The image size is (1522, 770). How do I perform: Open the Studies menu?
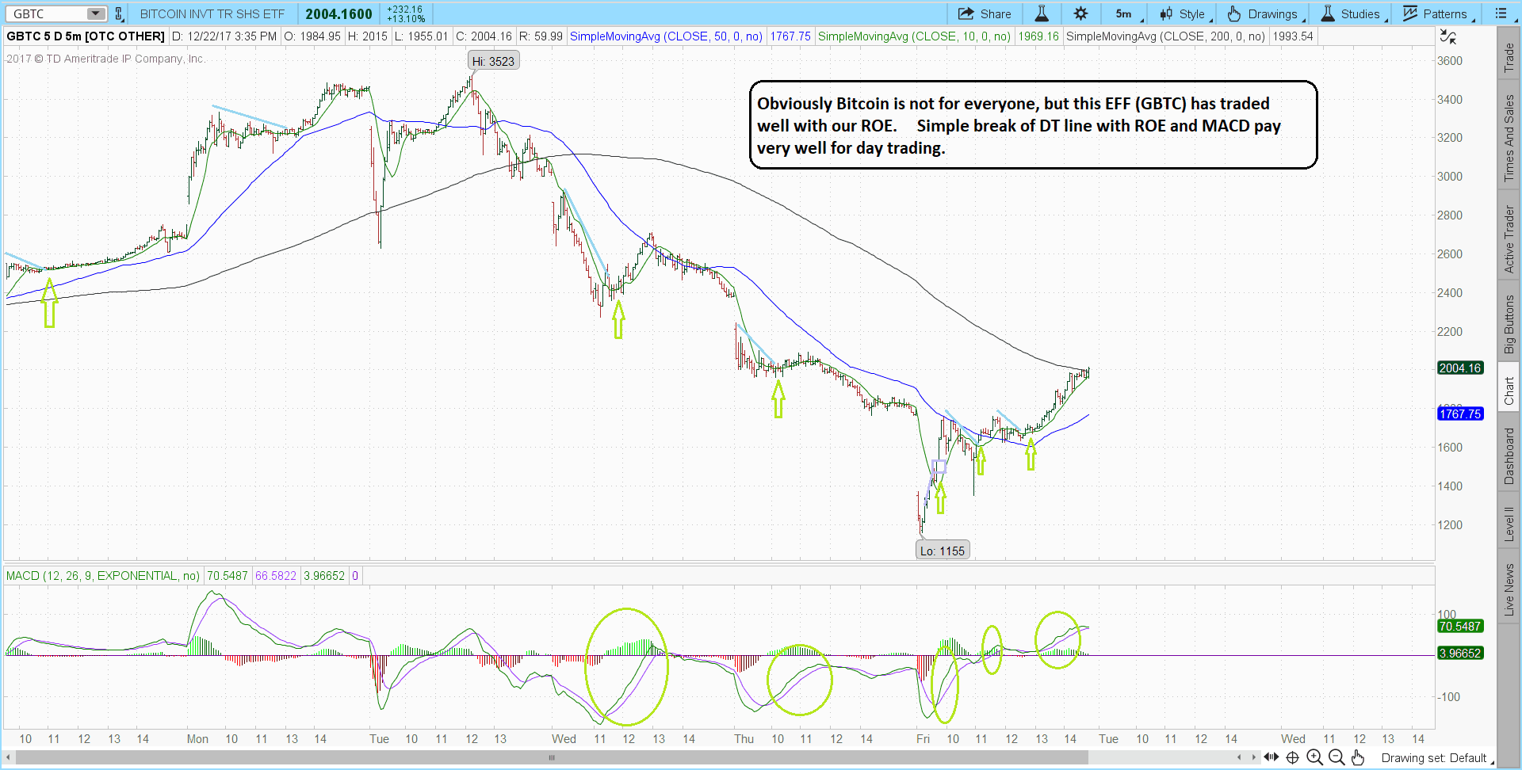point(1352,13)
